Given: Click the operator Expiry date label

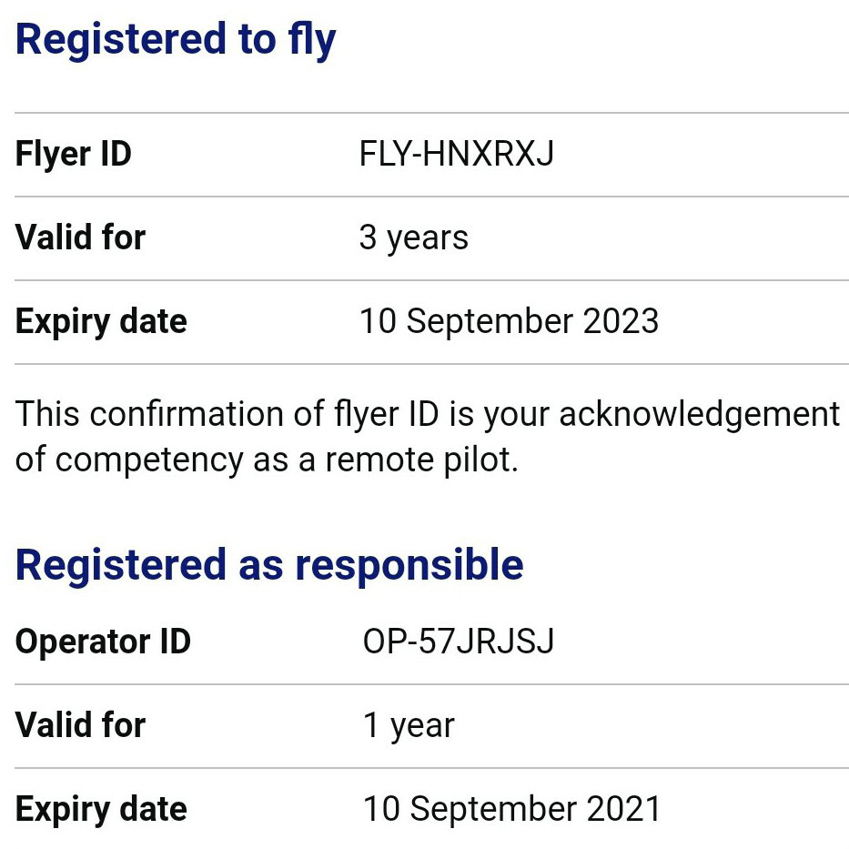Looking at the screenshot, I should (x=101, y=809).
